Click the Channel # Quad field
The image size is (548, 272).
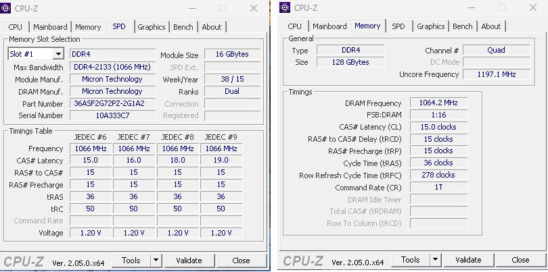(x=497, y=50)
